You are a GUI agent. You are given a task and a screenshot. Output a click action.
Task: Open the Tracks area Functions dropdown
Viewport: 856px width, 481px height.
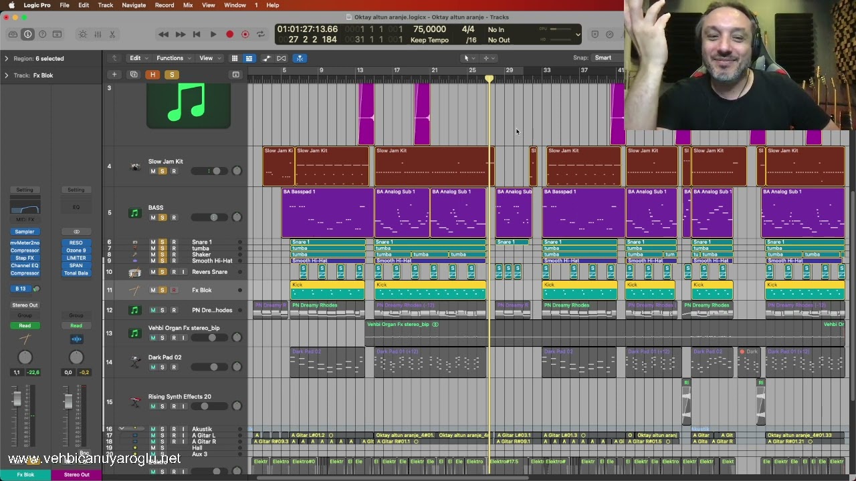[173, 58]
